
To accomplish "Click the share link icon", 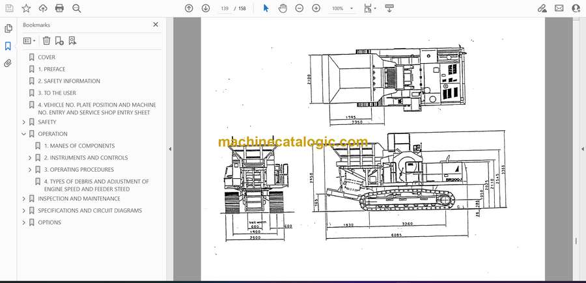I will click(x=542, y=8).
